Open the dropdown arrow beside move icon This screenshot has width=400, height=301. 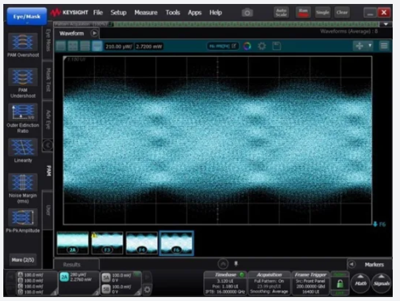[370, 46]
